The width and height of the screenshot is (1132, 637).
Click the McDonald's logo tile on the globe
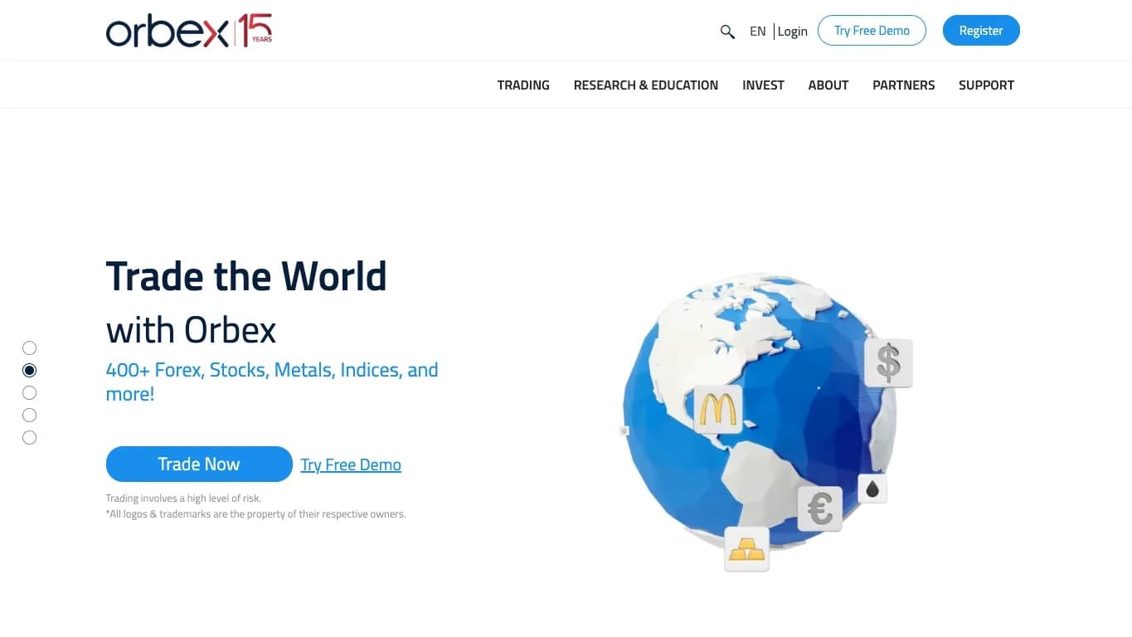[x=718, y=409]
